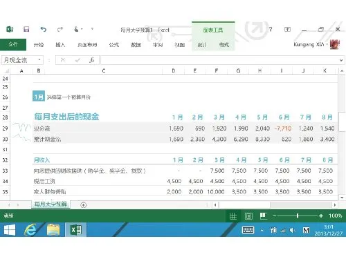The width and height of the screenshot is (346, 259).
Task: Click the Cancel X formula button
Action: (x=62, y=60)
